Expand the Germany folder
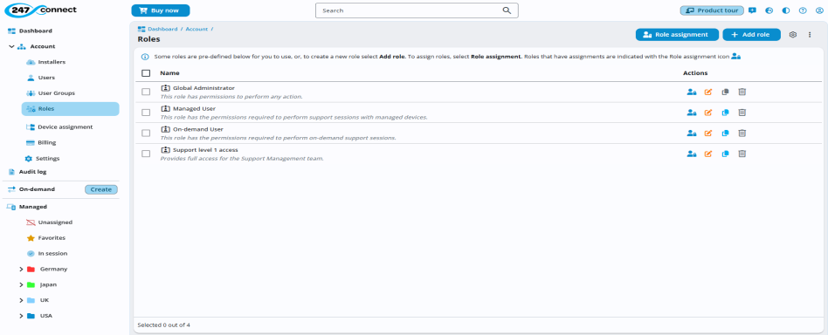 21,269
